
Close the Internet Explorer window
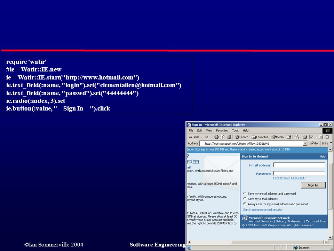[x=330, y=125]
